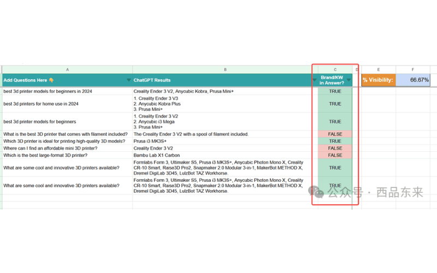The width and height of the screenshot is (437, 273).
Task: Click the 'ChatGPT Results' header cell
Action: pos(225,80)
